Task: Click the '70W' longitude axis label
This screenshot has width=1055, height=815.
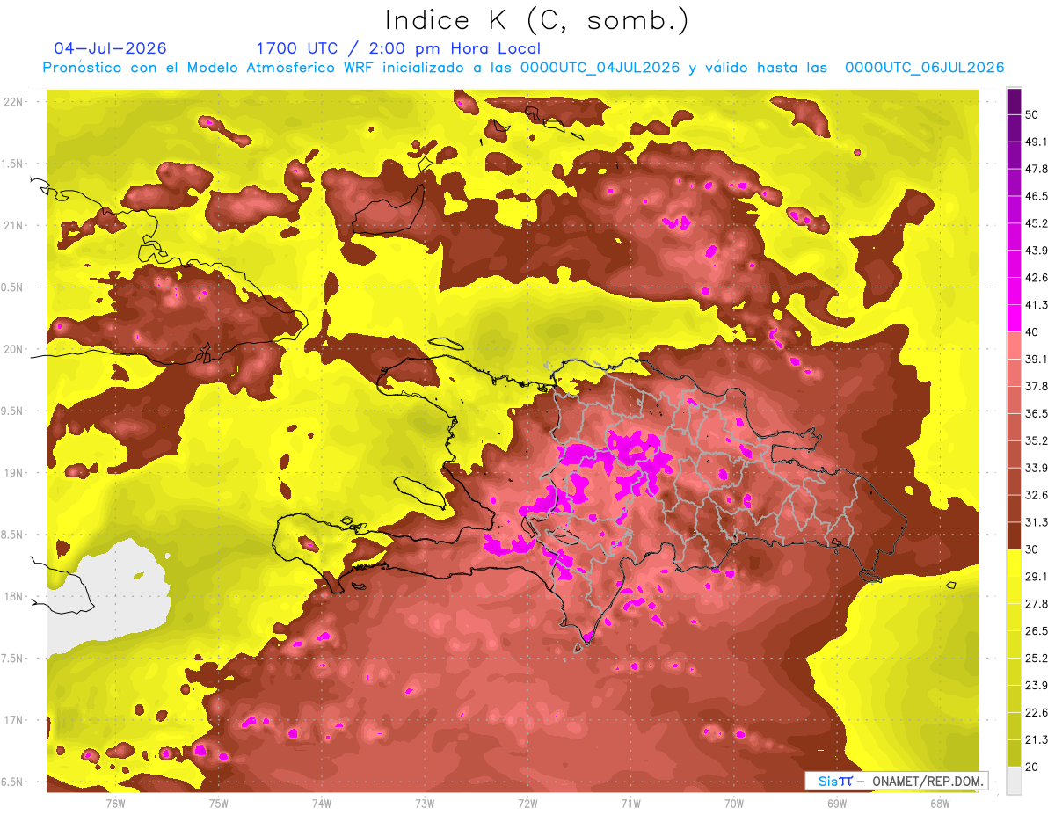Action: [x=733, y=803]
